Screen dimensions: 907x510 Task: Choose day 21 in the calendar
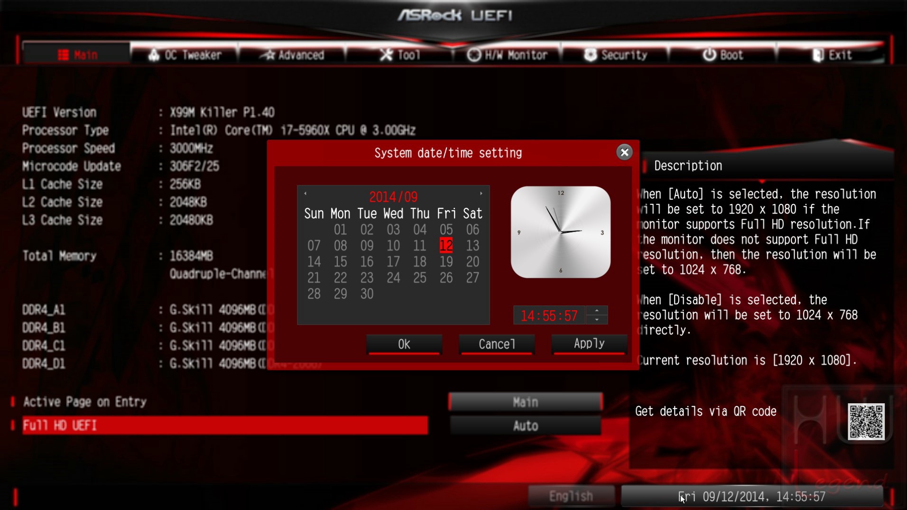pyautogui.click(x=314, y=278)
